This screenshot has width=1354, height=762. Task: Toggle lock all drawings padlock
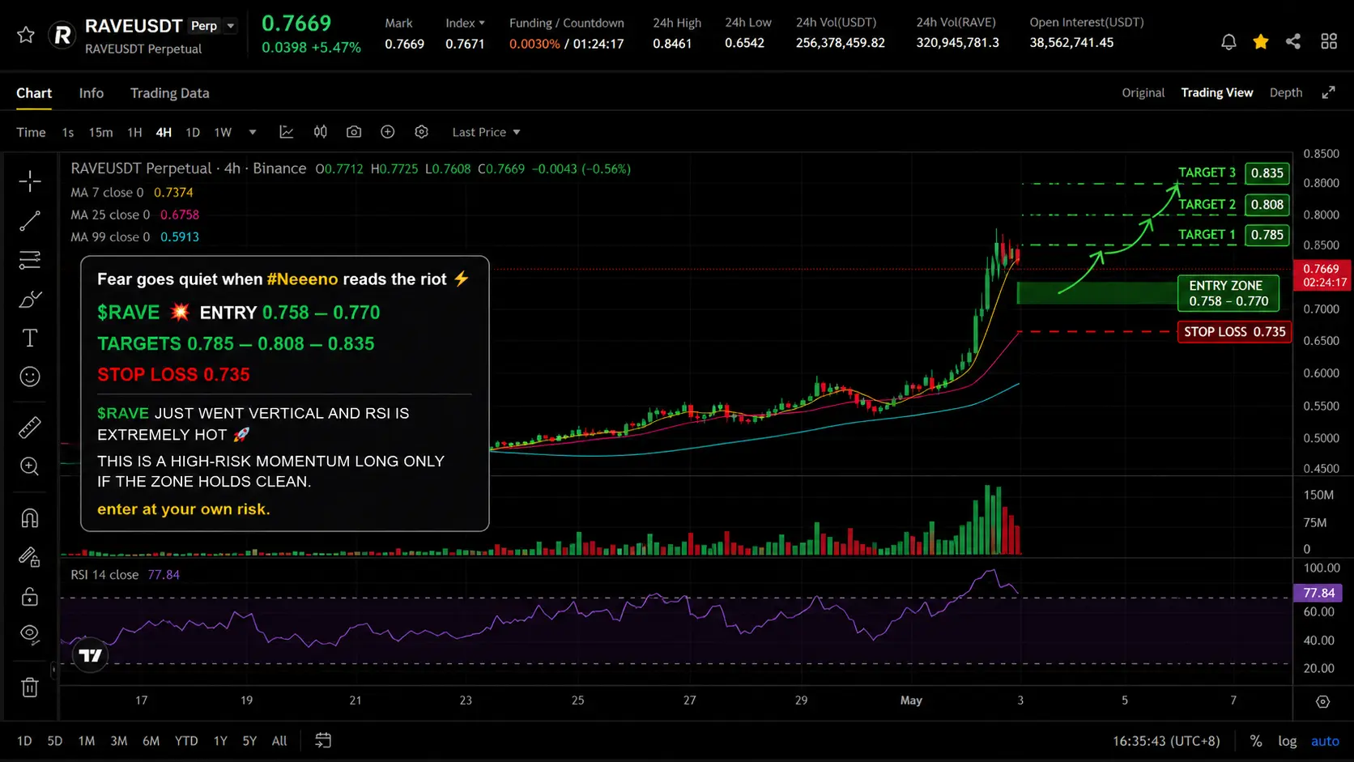[x=30, y=597]
